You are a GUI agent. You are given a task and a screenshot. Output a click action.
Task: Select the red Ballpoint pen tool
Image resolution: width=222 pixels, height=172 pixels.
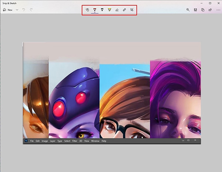point(95,10)
